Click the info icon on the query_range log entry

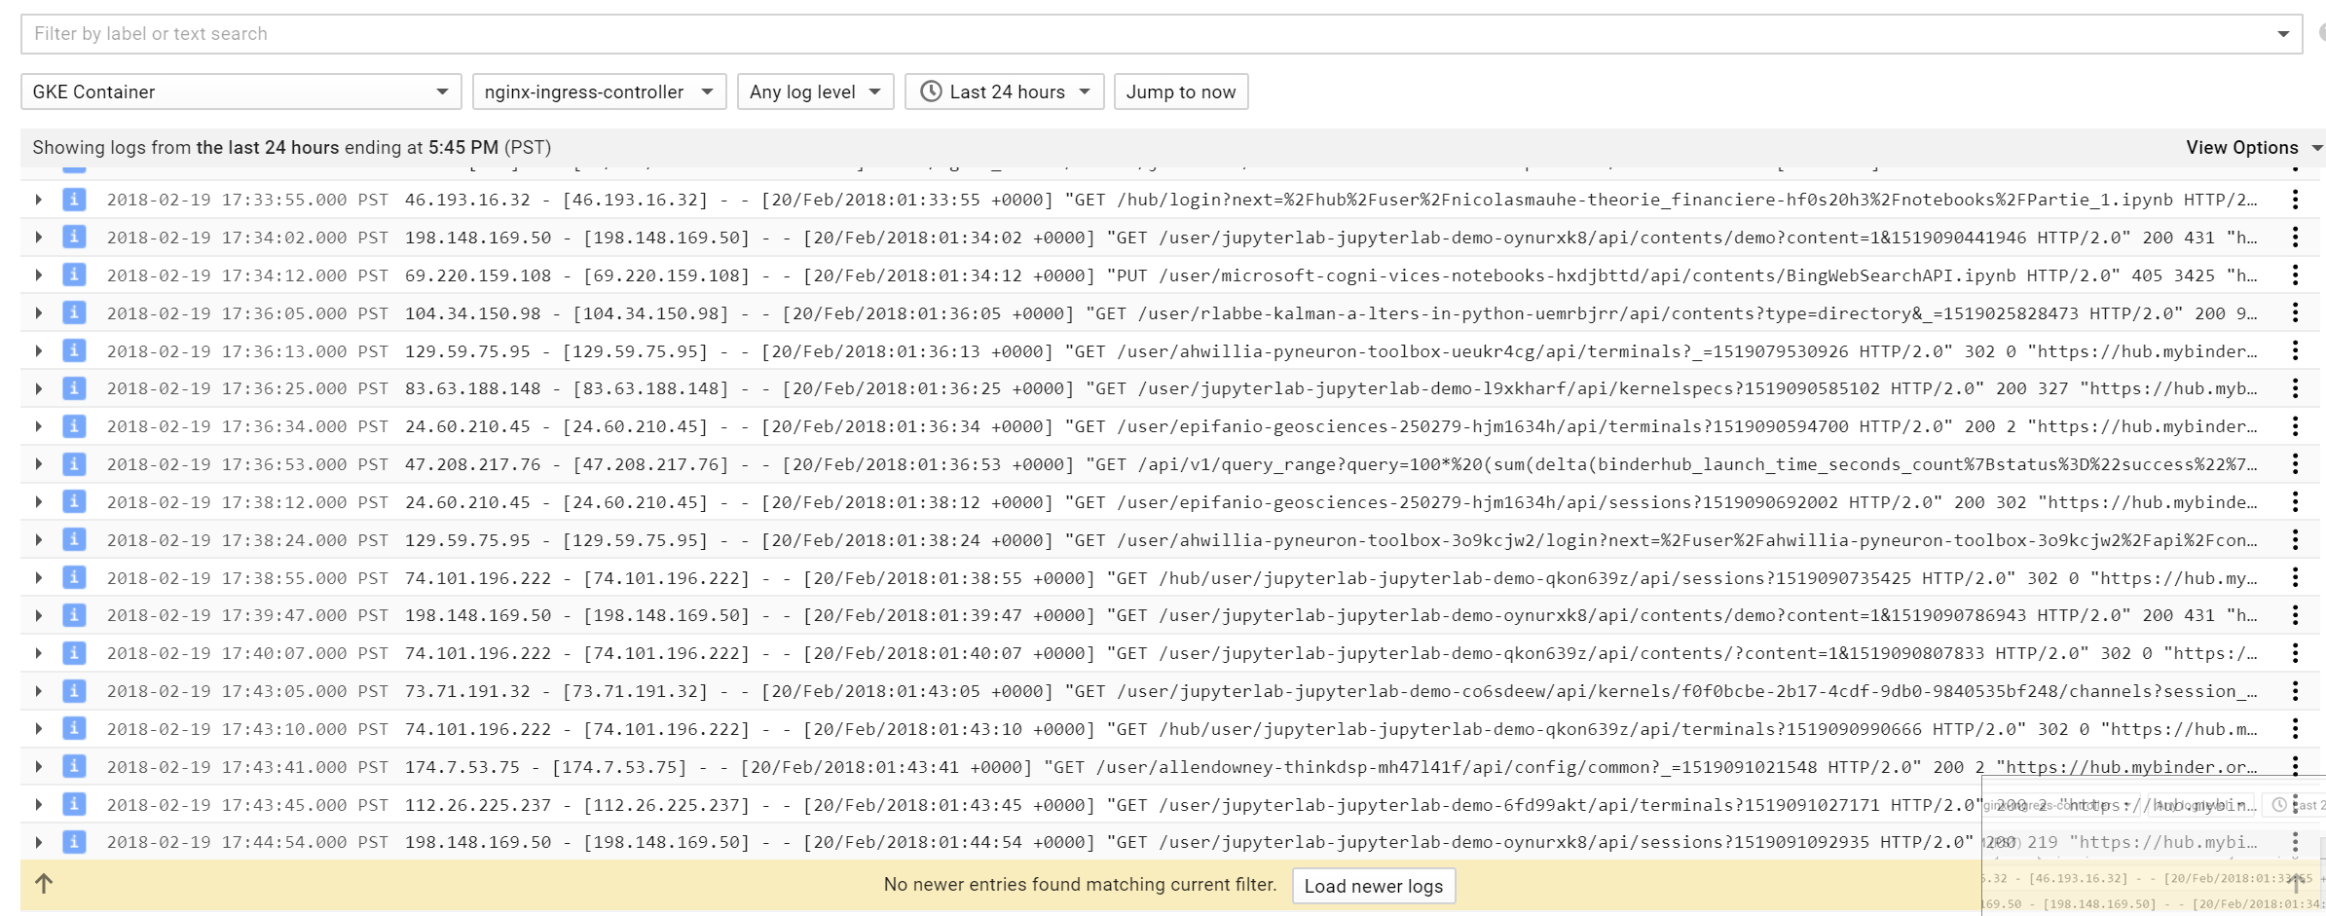tap(73, 464)
